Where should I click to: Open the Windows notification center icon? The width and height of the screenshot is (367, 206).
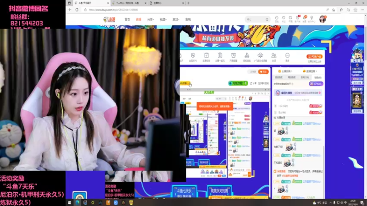pos(362,202)
